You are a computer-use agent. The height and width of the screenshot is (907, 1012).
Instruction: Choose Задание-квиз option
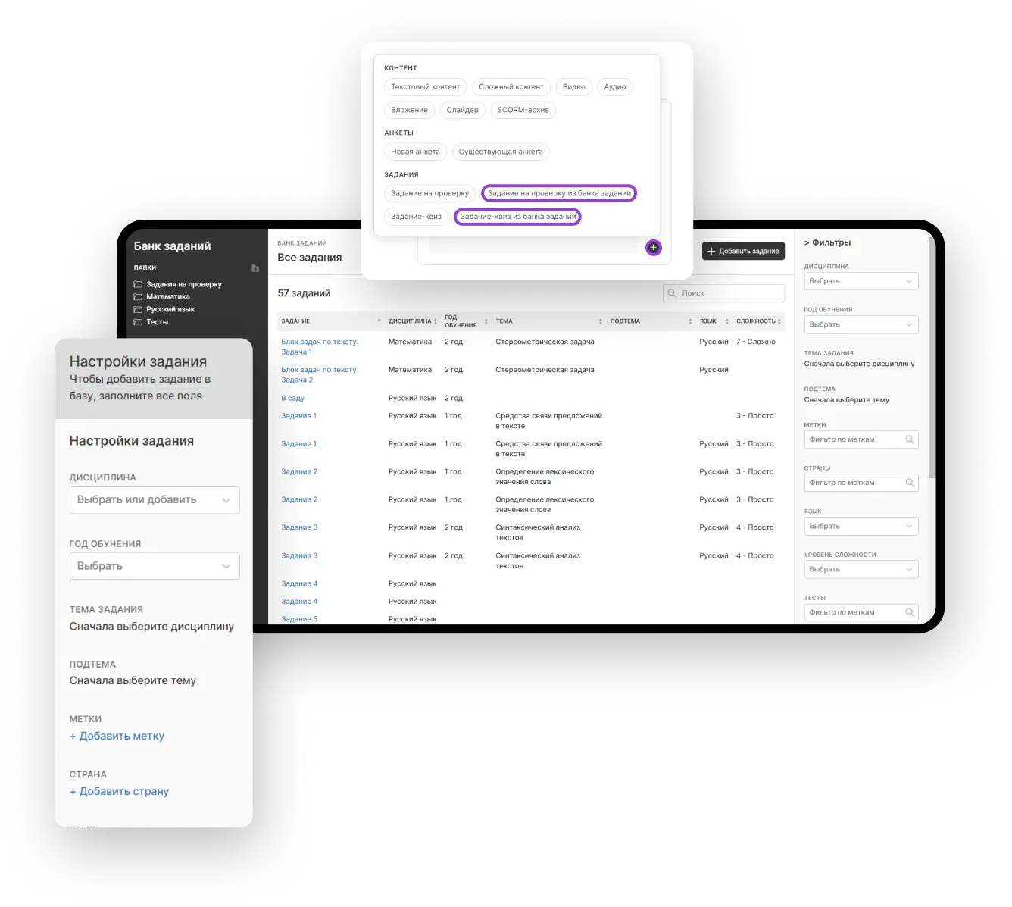click(416, 217)
